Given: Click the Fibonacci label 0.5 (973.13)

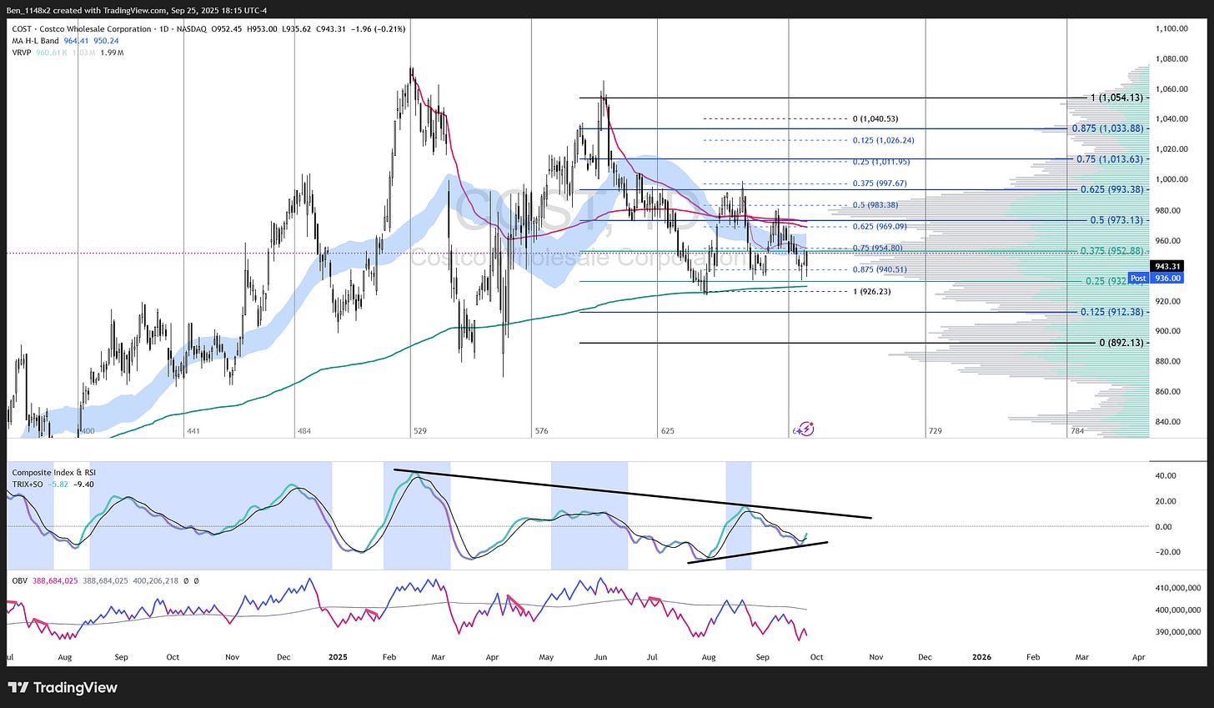Looking at the screenshot, I should point(1116,220).
